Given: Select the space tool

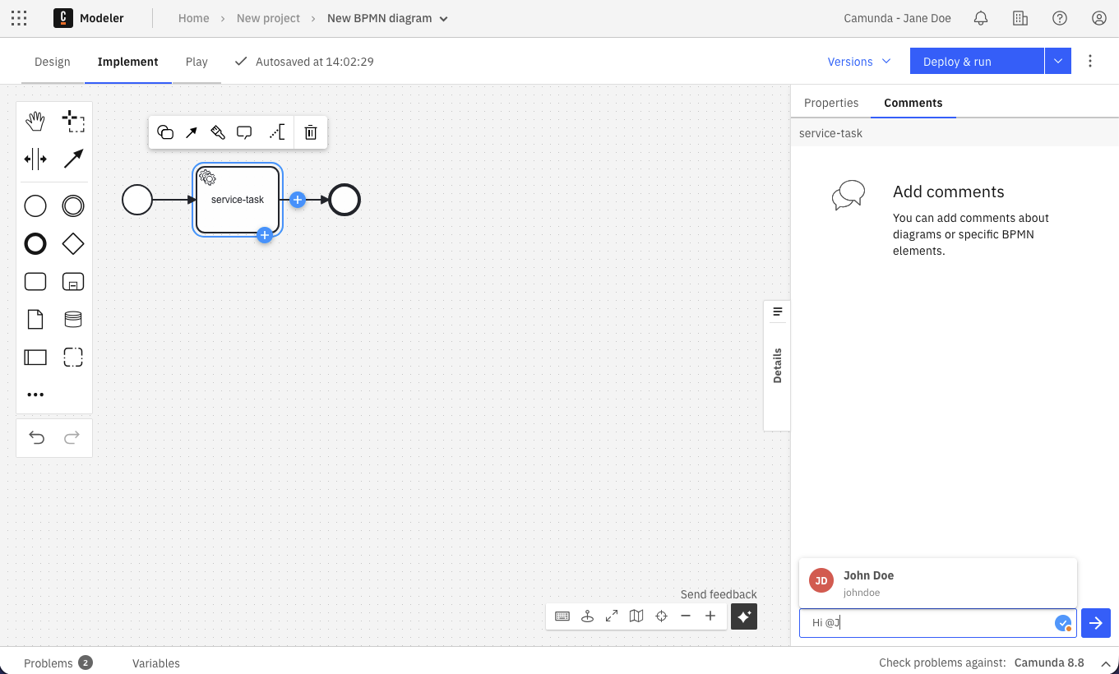Looking at the screenshot, I should pos(35,159).
